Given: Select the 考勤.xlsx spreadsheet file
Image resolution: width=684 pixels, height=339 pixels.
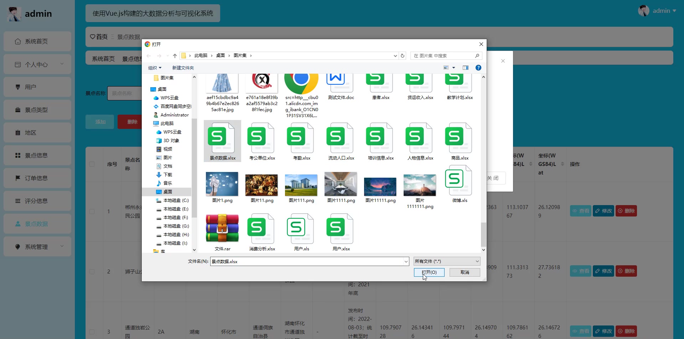Looking at the screenshot, I should coord(301,141).
